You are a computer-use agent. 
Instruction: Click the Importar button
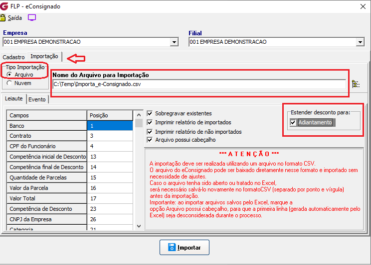(x=185, y=247)
